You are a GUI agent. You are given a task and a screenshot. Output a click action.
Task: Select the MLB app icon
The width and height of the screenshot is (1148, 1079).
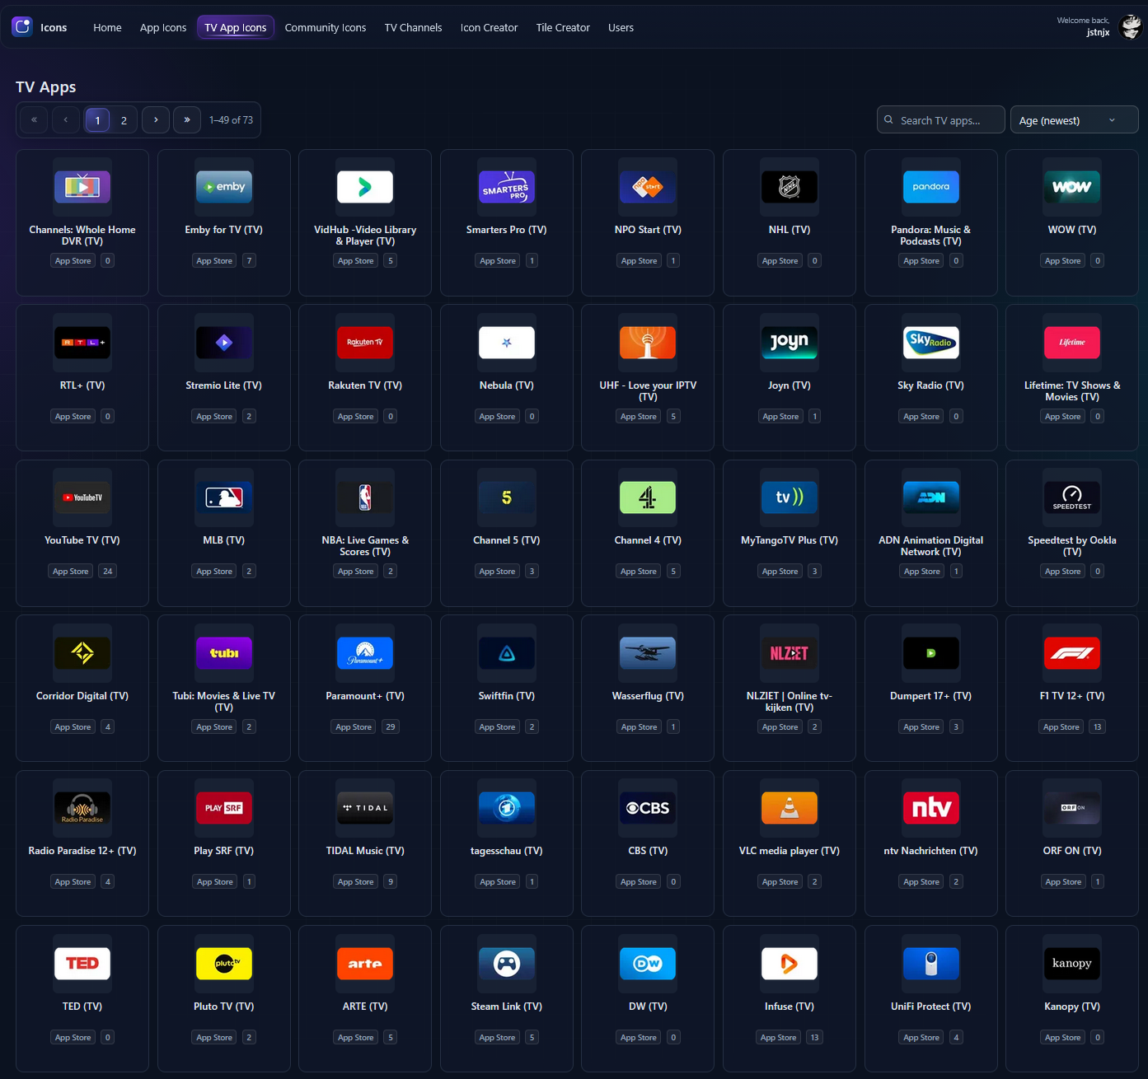[x=224, y=497]
